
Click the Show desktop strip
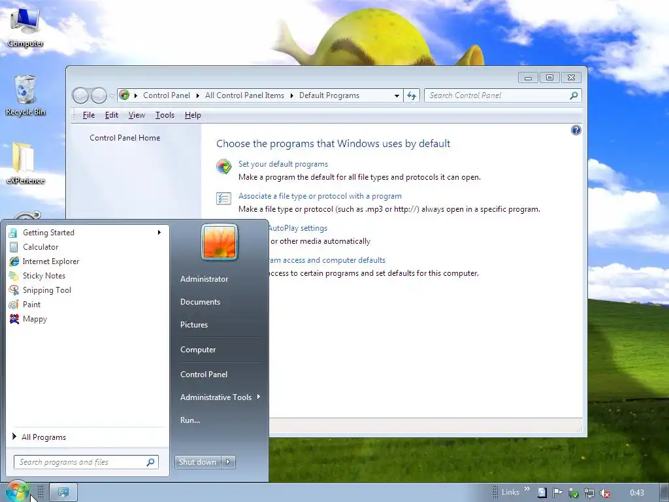click(664, 493)
